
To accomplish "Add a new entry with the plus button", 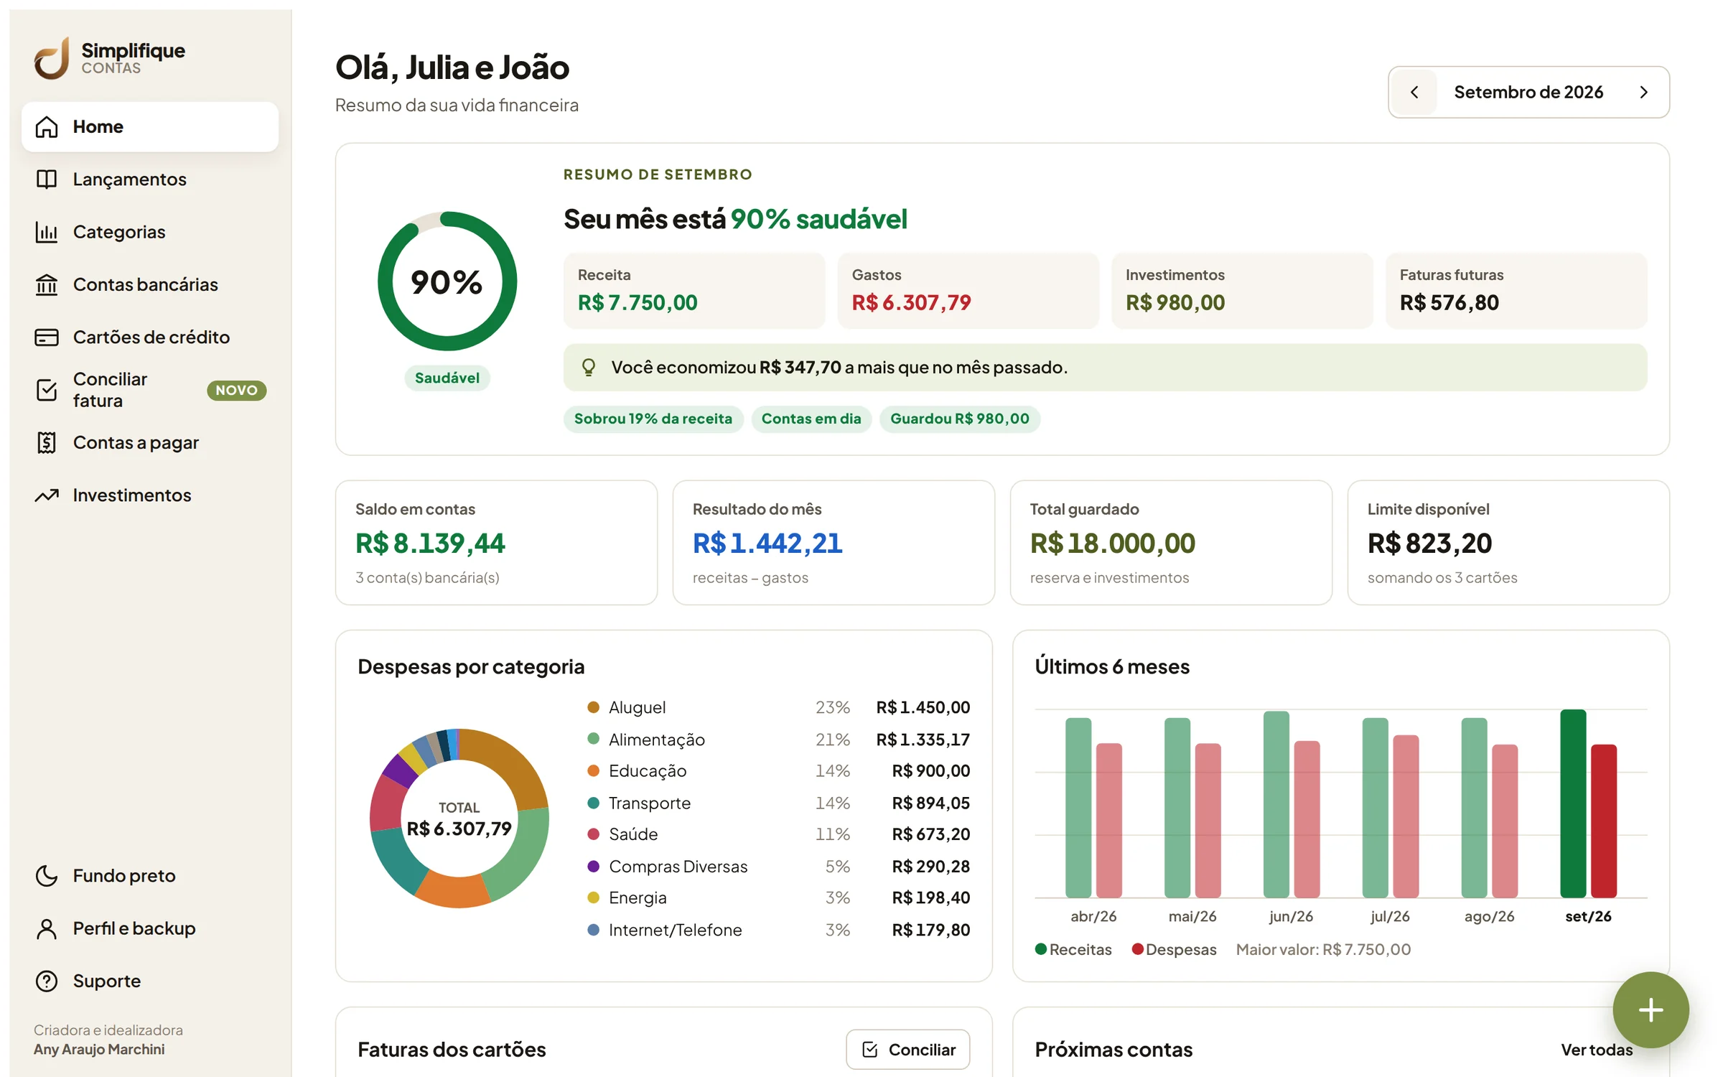I will (x=1651, y=1010).
